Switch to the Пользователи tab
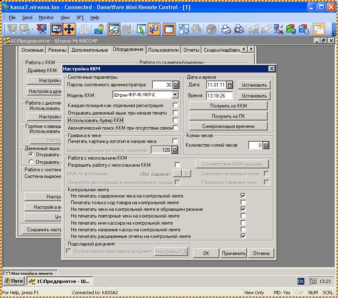338x298 pixels. (164, 50)
